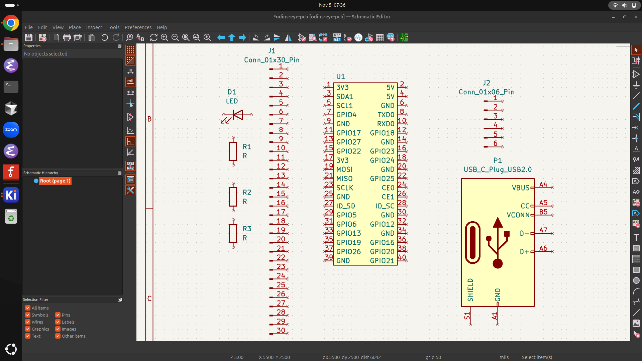Close the Properties panel
This screenshot has width=642, height=361.
point(120,46)
